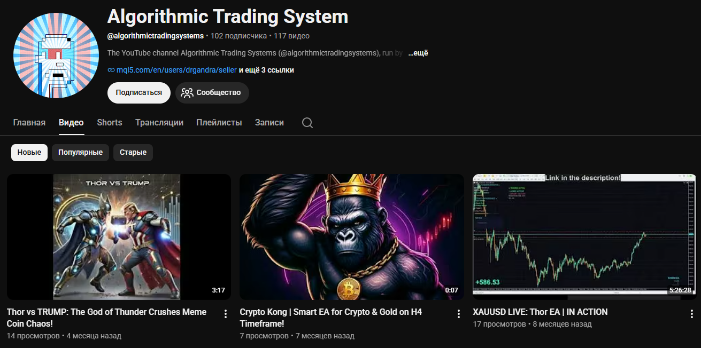The height and width of the screenshot is (348, 701).
Task: Click the Algorithmic Trading System channel title
Action: pyautogui.click(x=228, y=17)
